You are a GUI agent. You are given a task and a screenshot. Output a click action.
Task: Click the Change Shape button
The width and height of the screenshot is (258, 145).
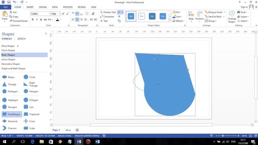232,17
